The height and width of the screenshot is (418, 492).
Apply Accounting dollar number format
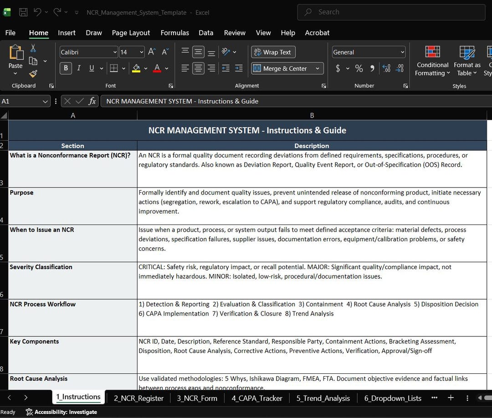(x=338, y=68)
